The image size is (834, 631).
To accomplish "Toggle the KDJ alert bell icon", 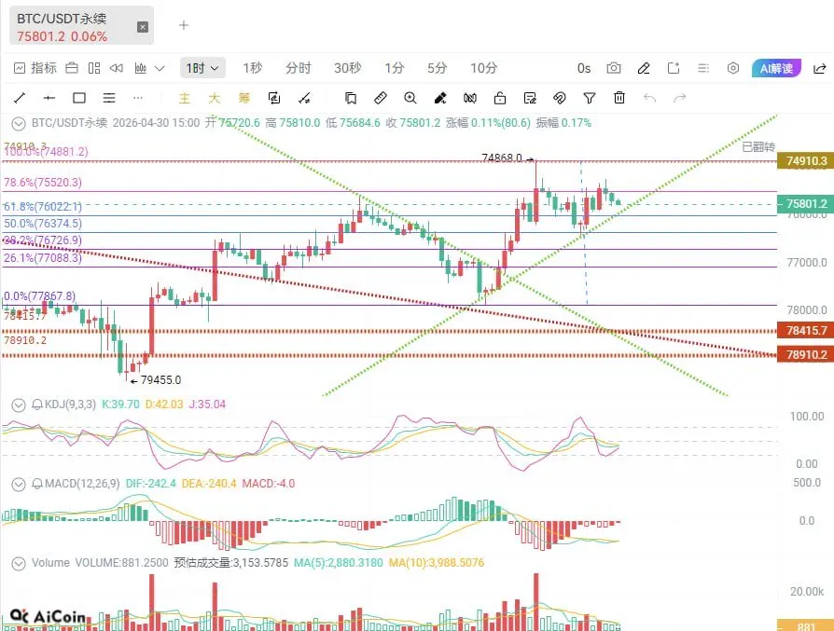I will click(37, 405).
